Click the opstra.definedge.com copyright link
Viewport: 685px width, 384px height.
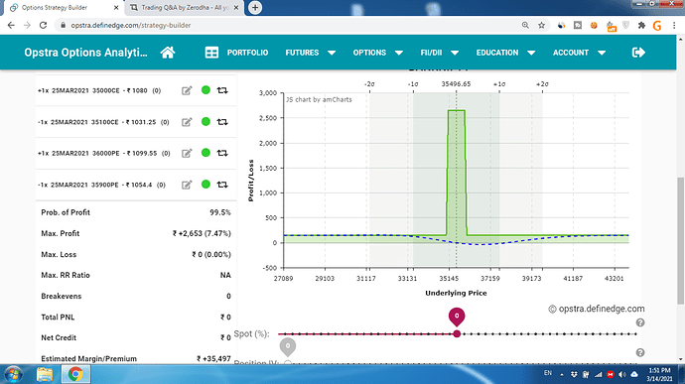(x=597, y=309)
